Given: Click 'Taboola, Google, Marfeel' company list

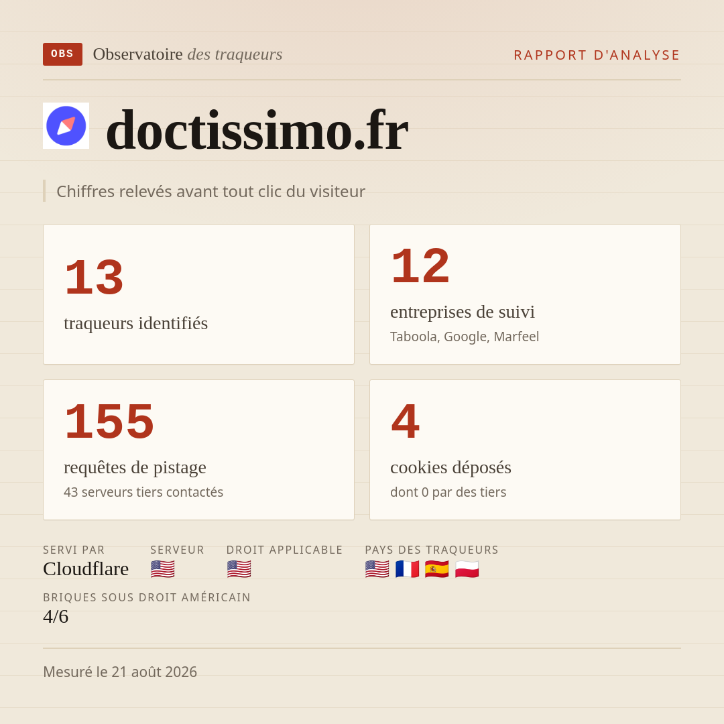Looking at the screenshot, I should (465, 337).
